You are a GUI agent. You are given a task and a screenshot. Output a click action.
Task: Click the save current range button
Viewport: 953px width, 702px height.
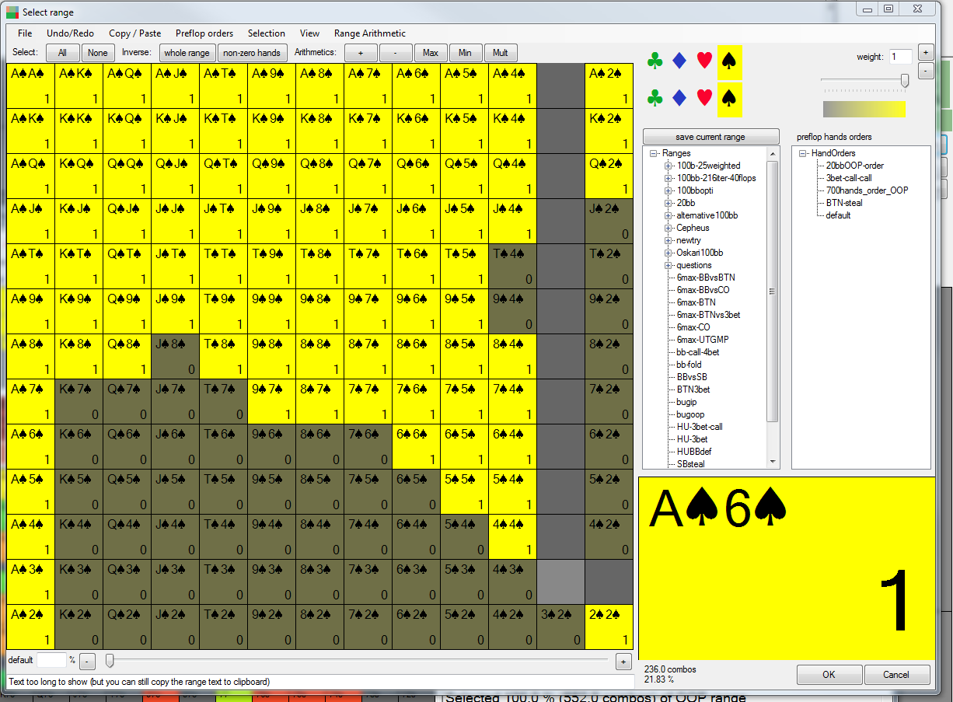tap(710, 137)
